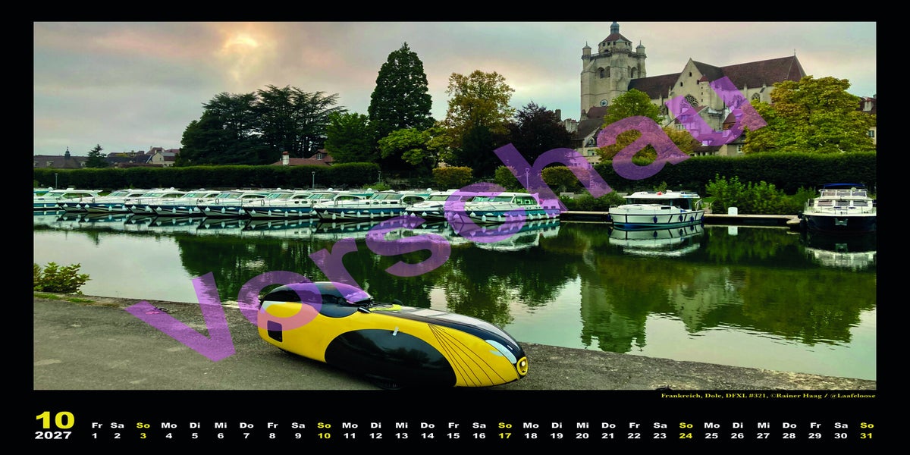Click the yellow velomobile on the quay
The width and height of the screenshot is (910, 455).
tap(391, 335)
